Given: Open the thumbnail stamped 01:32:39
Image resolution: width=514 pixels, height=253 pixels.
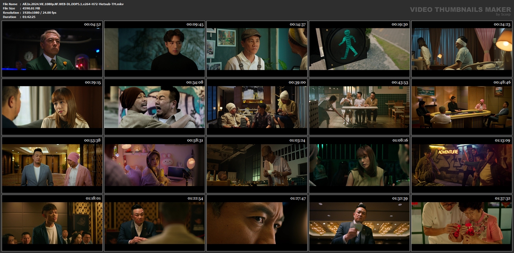Looking at the screenshot, I should click(359, 223).
